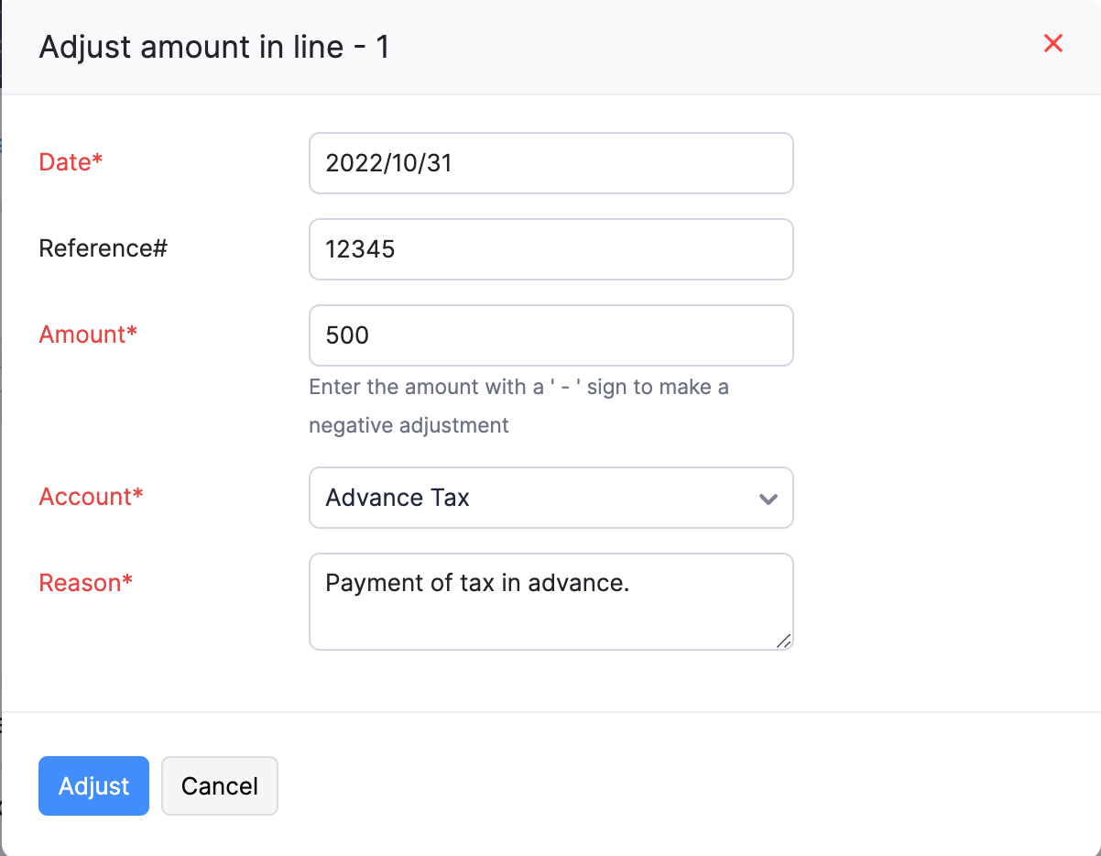The width and height of the screenshot is (1101, 856).
Task: Open the Advance Tax account picker
Action: pos(550,498)
